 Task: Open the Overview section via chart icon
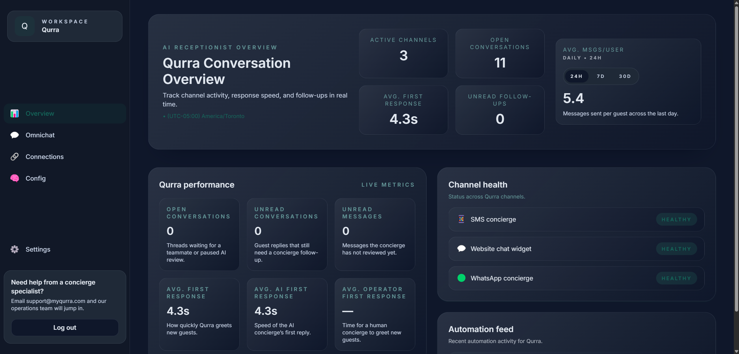14,113
